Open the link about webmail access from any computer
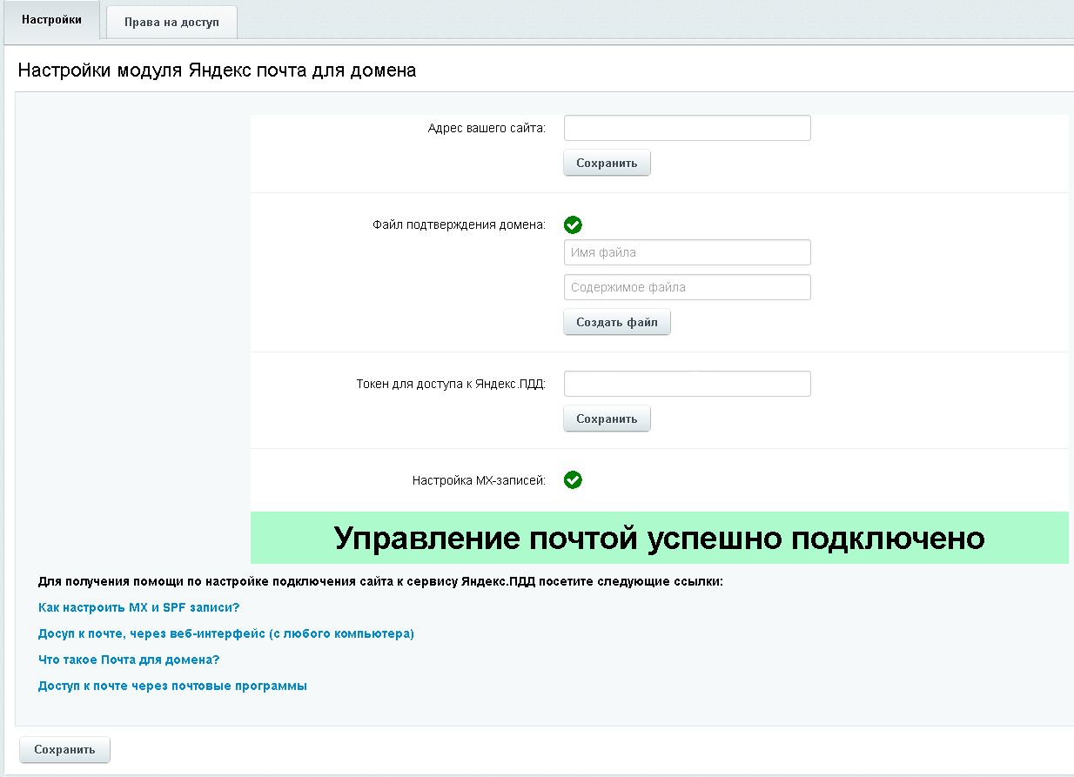1074x777 pixels. [225, 634]
